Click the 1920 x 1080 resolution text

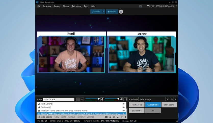pyautogui.click(x=162, y=6)
